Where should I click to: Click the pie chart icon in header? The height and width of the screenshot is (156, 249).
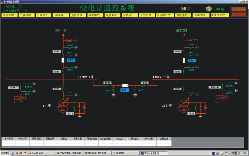tap(209, 9)
